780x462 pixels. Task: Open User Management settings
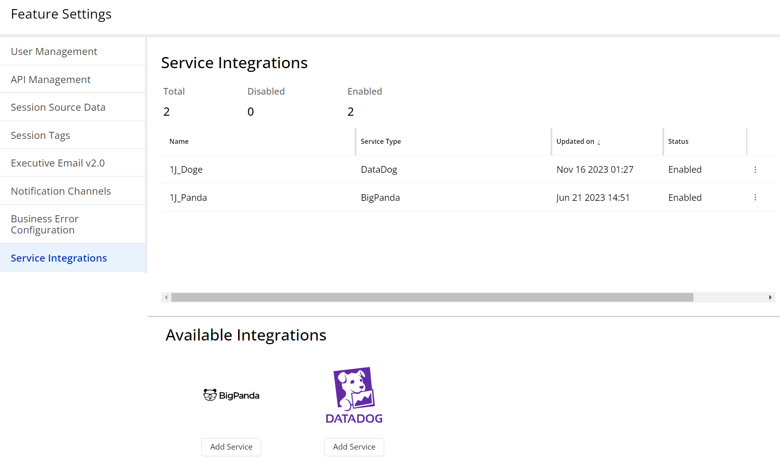(x=54, y=52)
